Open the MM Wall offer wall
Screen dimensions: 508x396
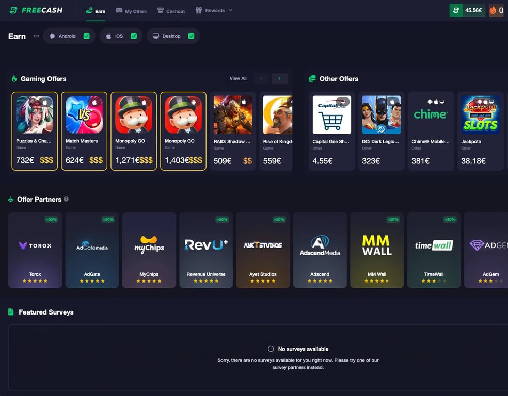[x=377, y=250]
